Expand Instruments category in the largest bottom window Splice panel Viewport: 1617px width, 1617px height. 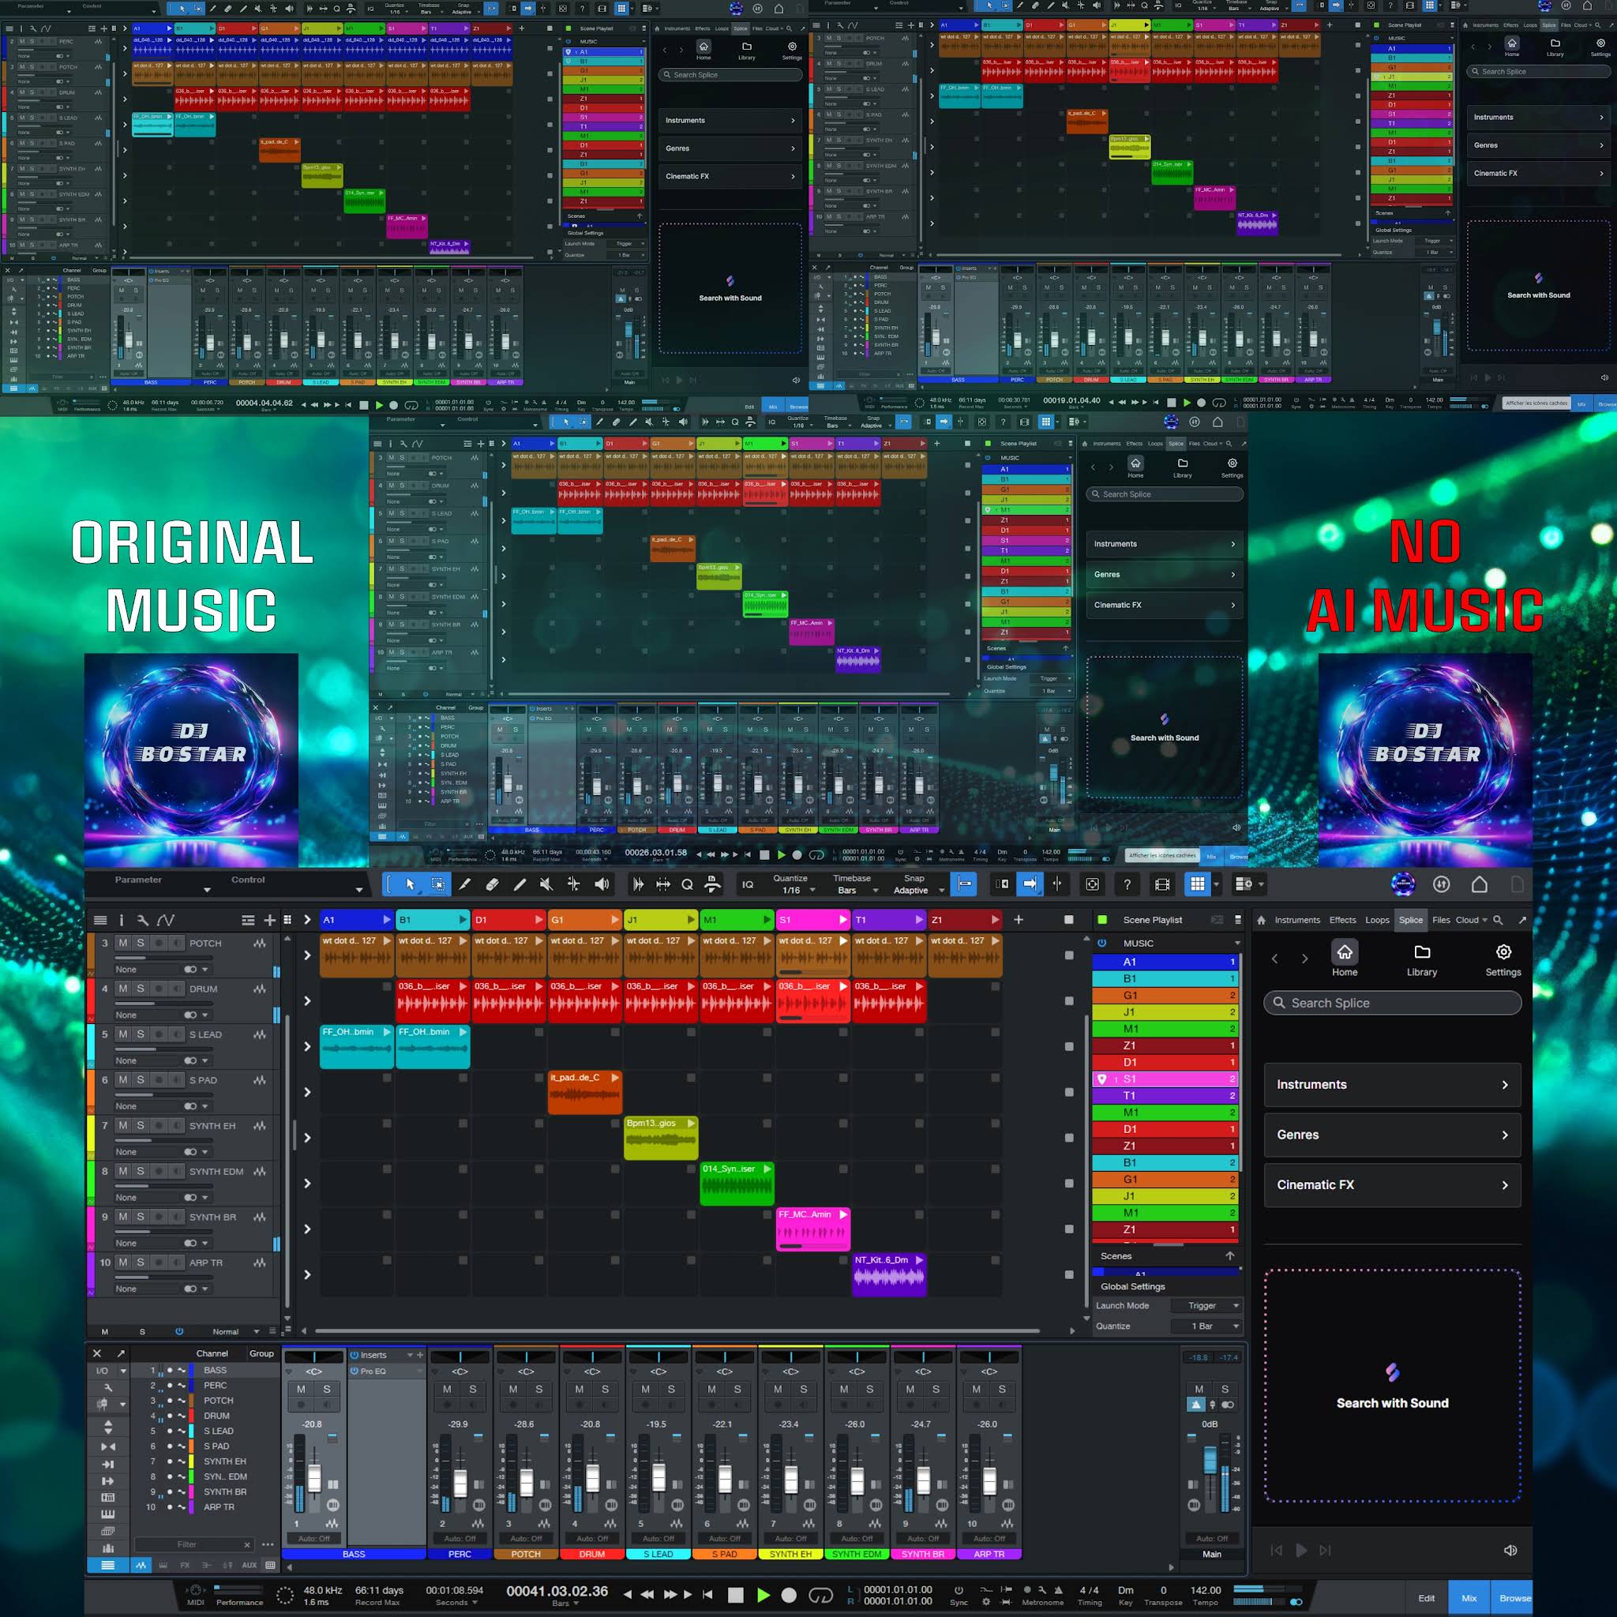pyautogui.click(x=1393, y=1085)
